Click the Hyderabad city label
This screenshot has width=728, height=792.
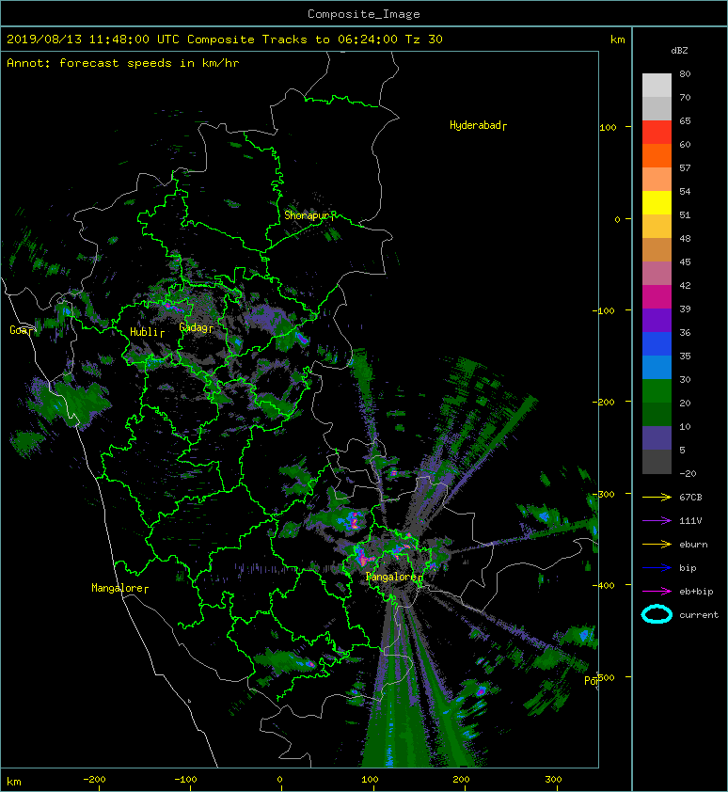pyautogui.click(x=475, y=125)
